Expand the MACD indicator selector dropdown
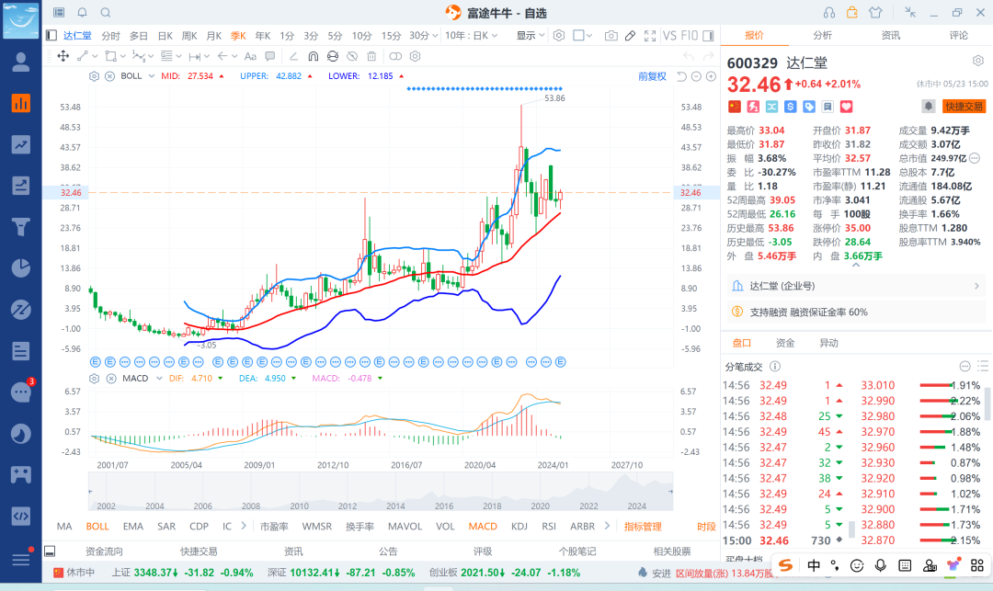Screen dimensions: 993x591 pos(159,379)
